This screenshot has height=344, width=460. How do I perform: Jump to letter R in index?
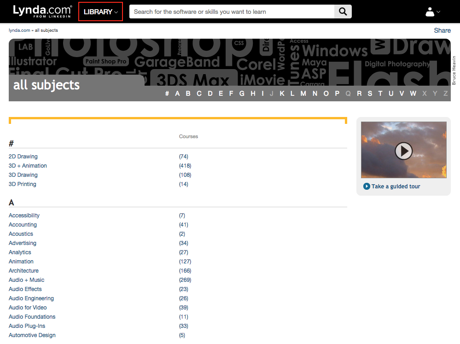pos(359,93)
